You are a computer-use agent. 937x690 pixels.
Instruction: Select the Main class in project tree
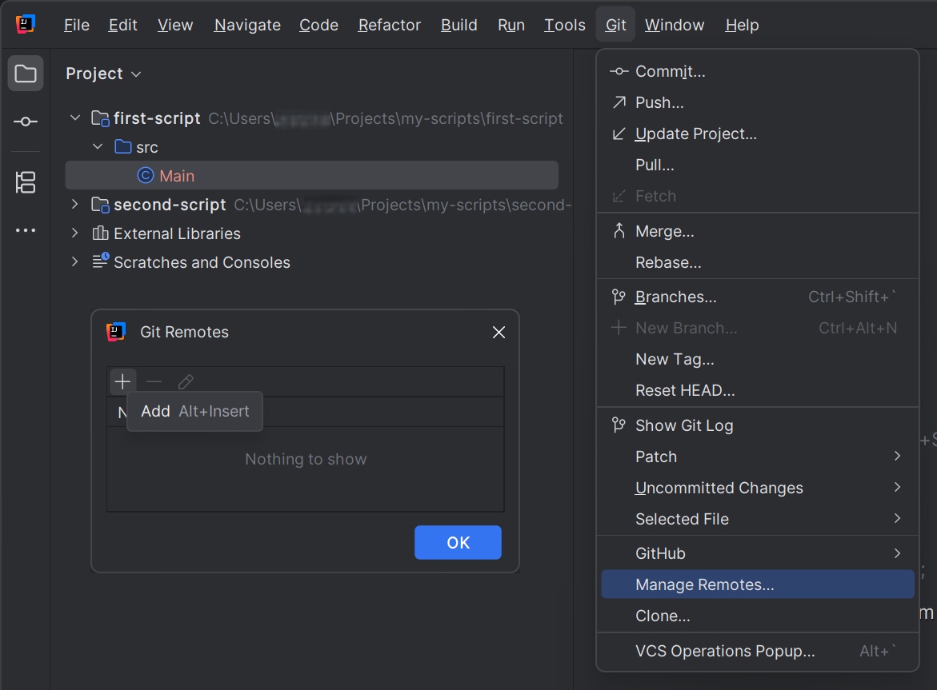point(312,175)
